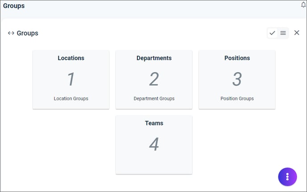
Task: Select the Position Groups label
Action: 237,98
